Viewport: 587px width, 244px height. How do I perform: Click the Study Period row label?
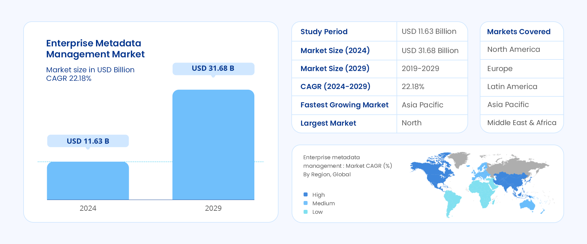point(324,32)
